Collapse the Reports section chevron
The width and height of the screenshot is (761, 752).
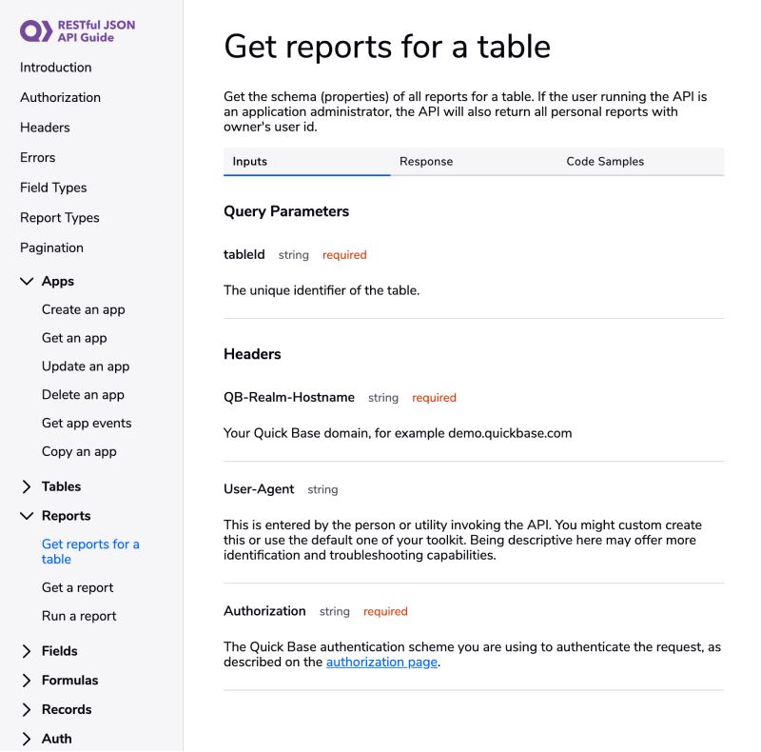pos(27,516)
